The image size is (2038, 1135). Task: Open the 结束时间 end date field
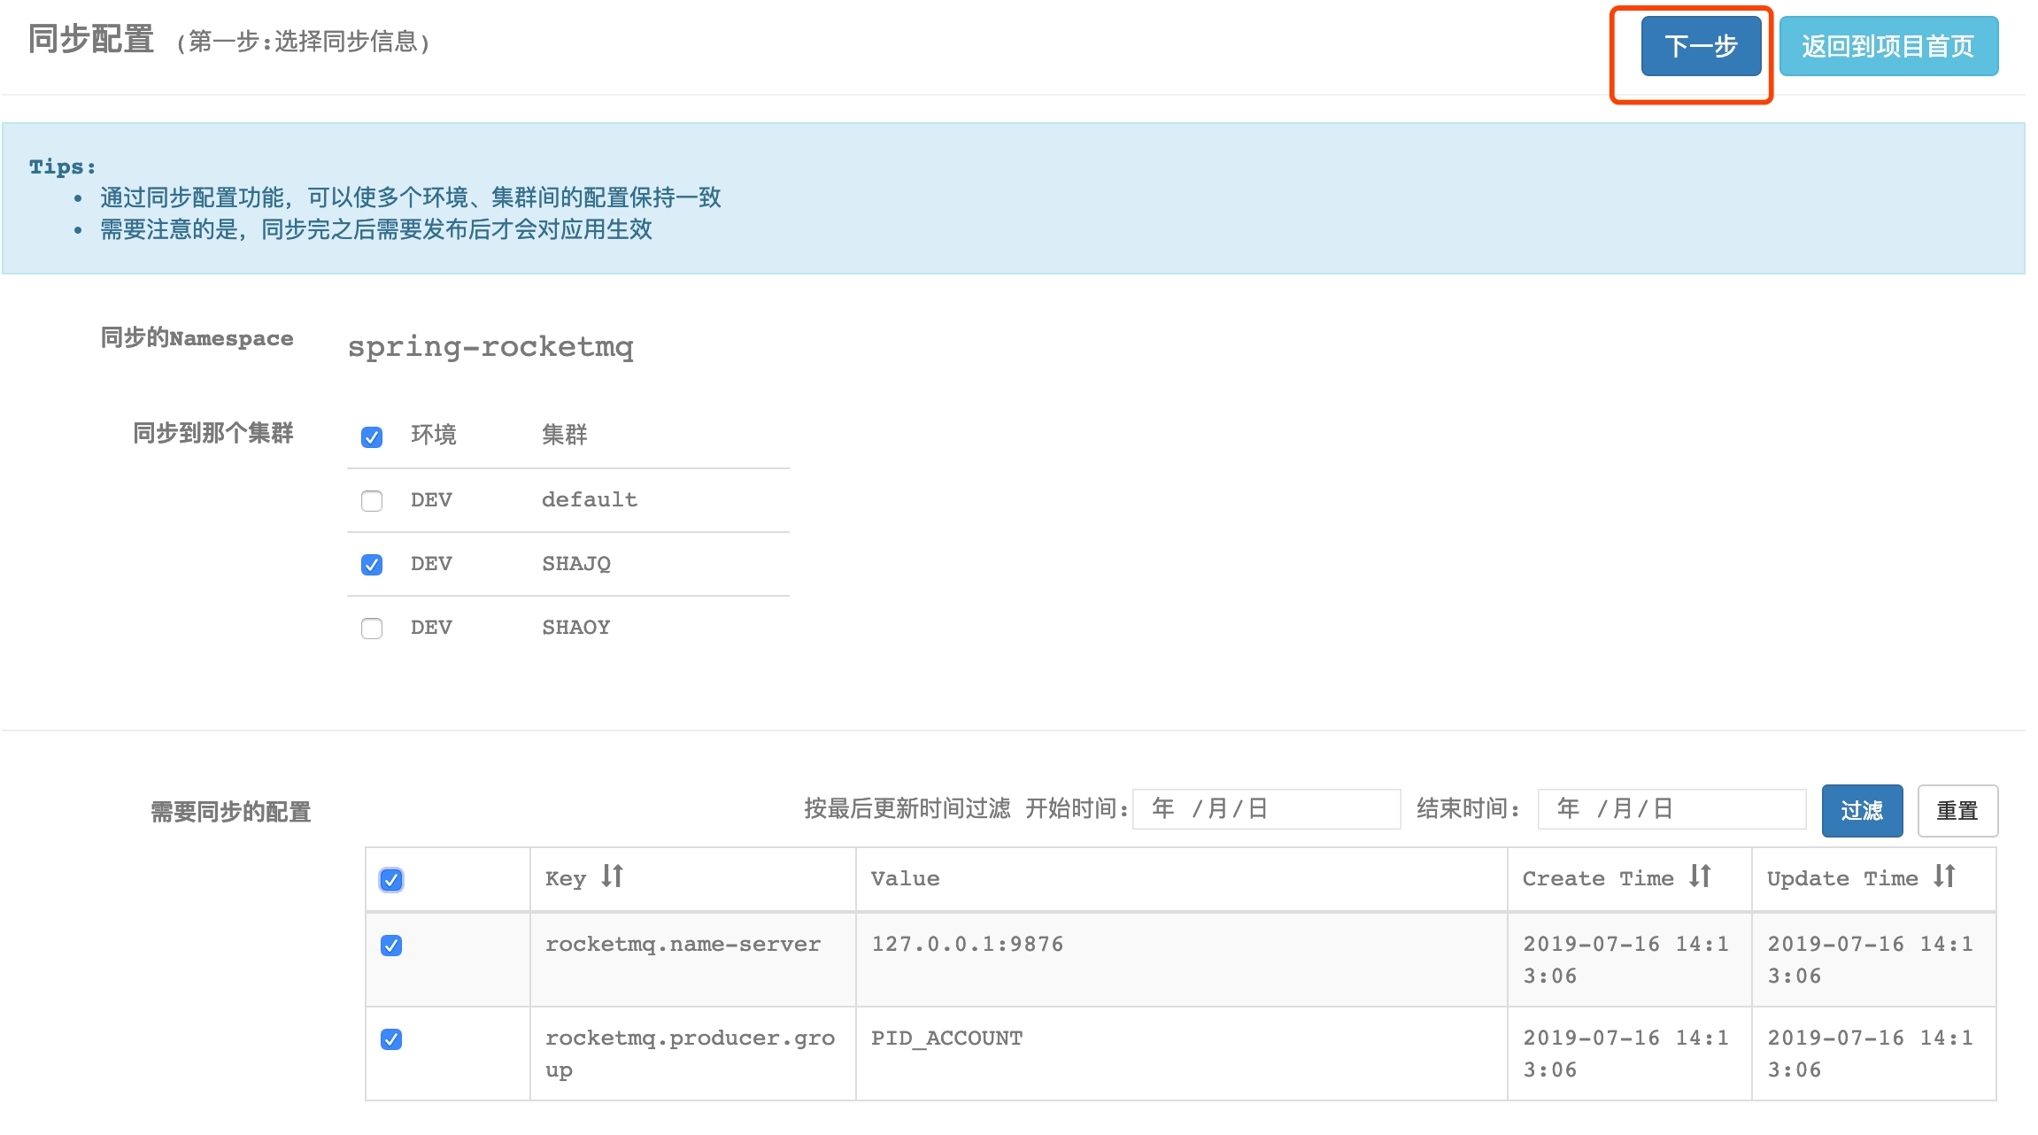click(1671, 809)
